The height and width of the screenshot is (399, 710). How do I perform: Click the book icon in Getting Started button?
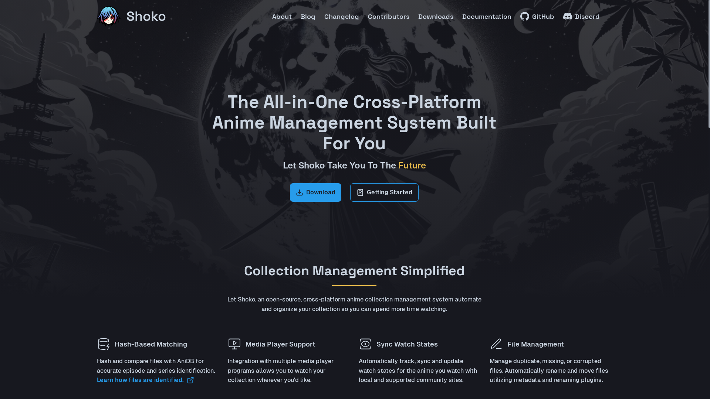pos(360,192)
